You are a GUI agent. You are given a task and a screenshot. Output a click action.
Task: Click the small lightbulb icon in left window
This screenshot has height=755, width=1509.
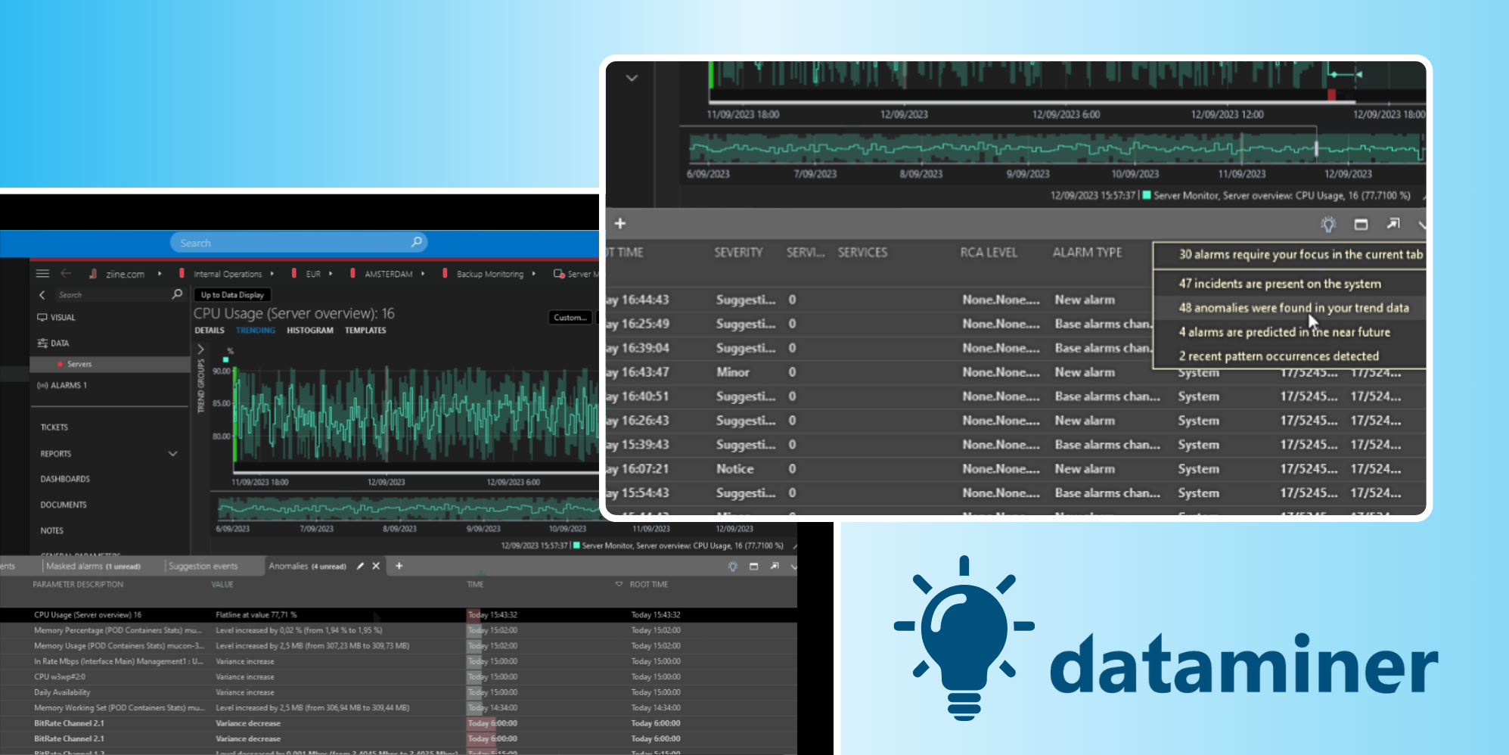tap(732, 566)
